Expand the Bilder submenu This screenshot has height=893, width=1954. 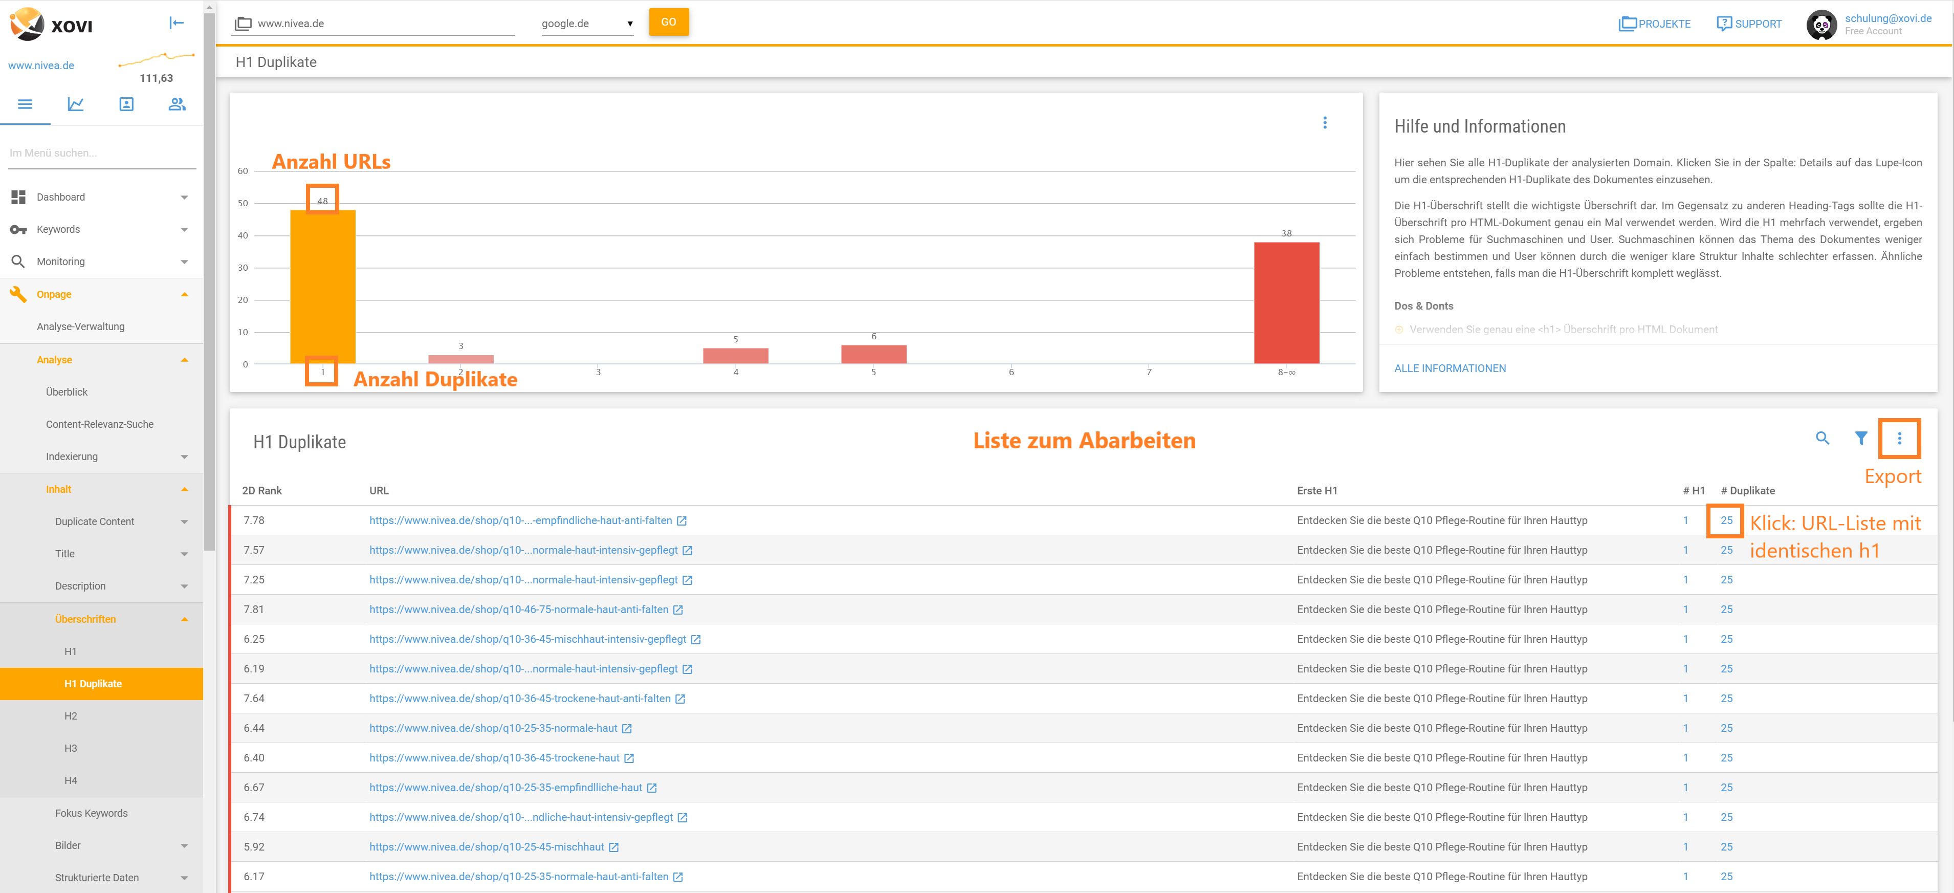(x=184, y=846)
